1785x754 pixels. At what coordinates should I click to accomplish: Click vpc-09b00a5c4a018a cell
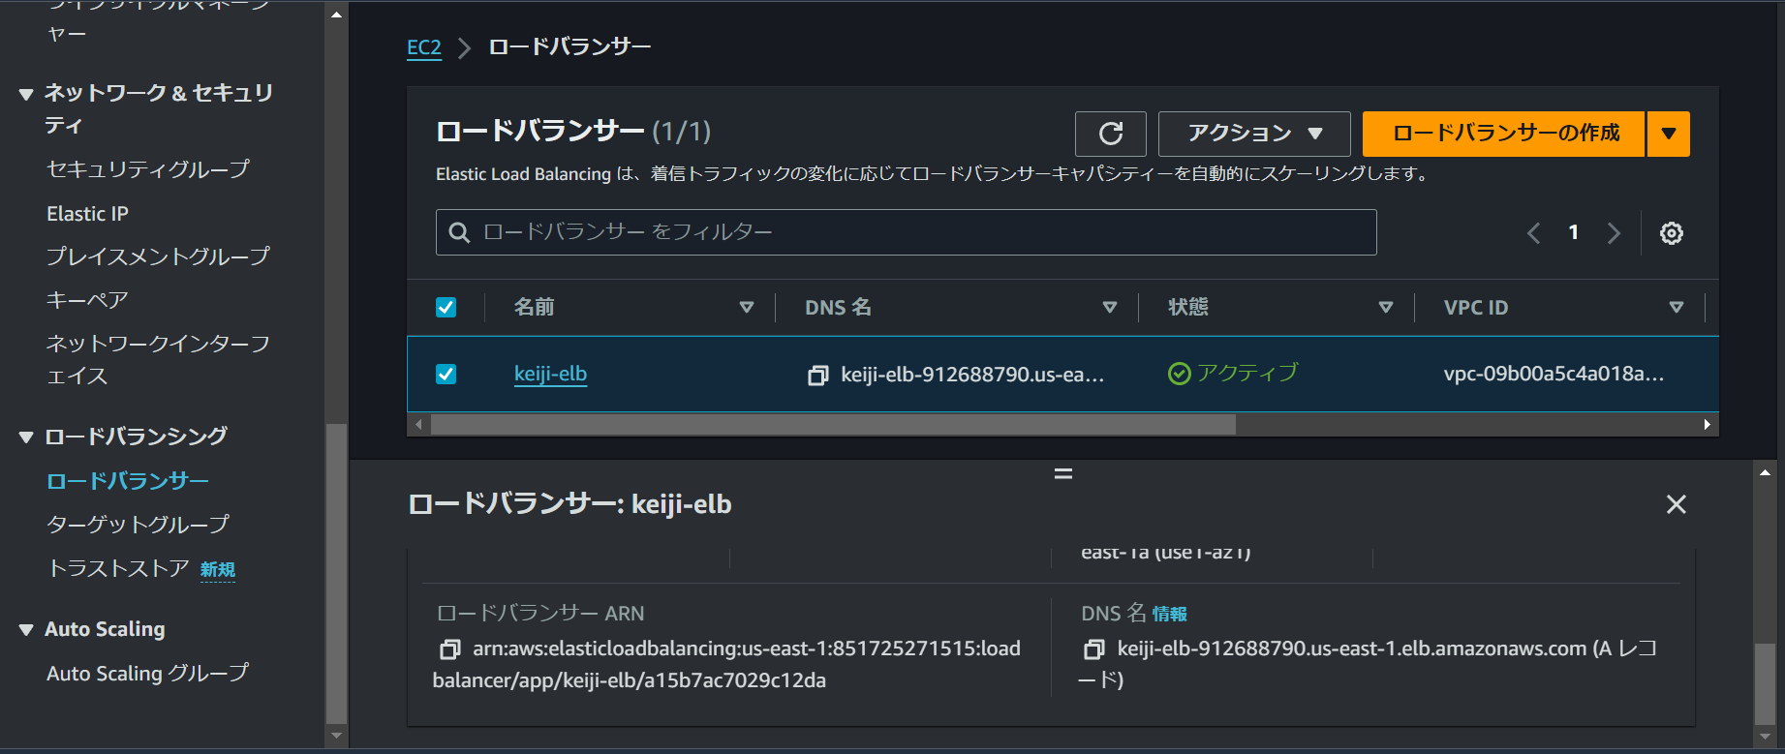click(x=1554, y=374)
